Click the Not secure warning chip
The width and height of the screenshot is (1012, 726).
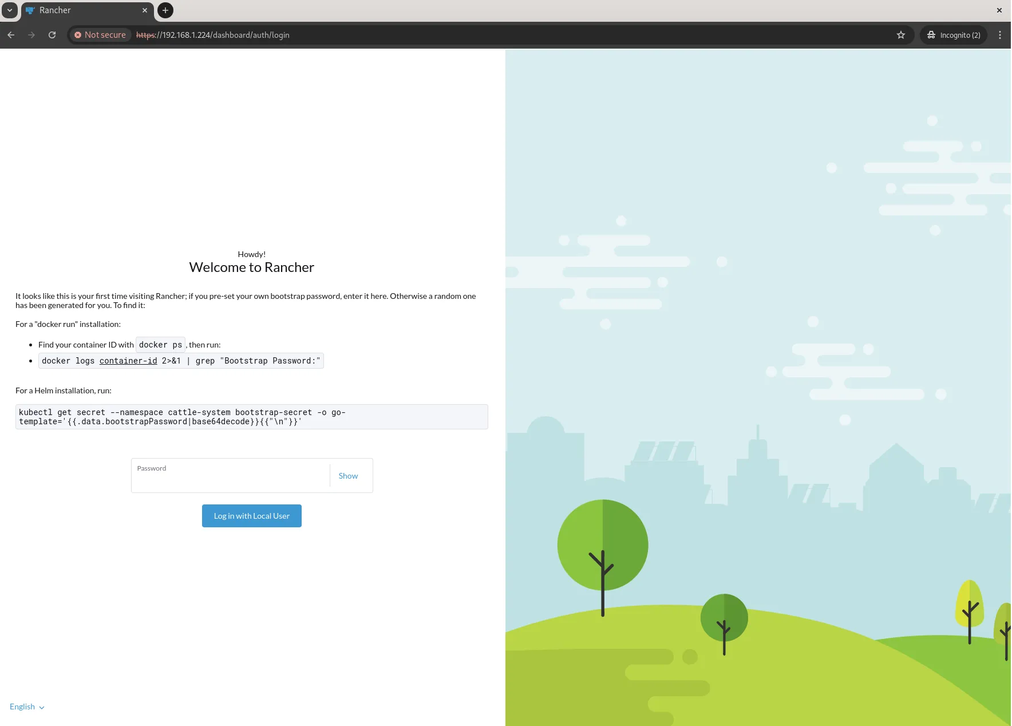100,35
